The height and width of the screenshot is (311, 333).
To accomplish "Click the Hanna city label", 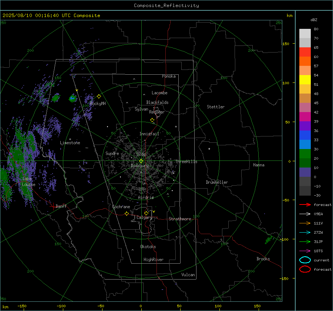I will click(x=259, y=165).
